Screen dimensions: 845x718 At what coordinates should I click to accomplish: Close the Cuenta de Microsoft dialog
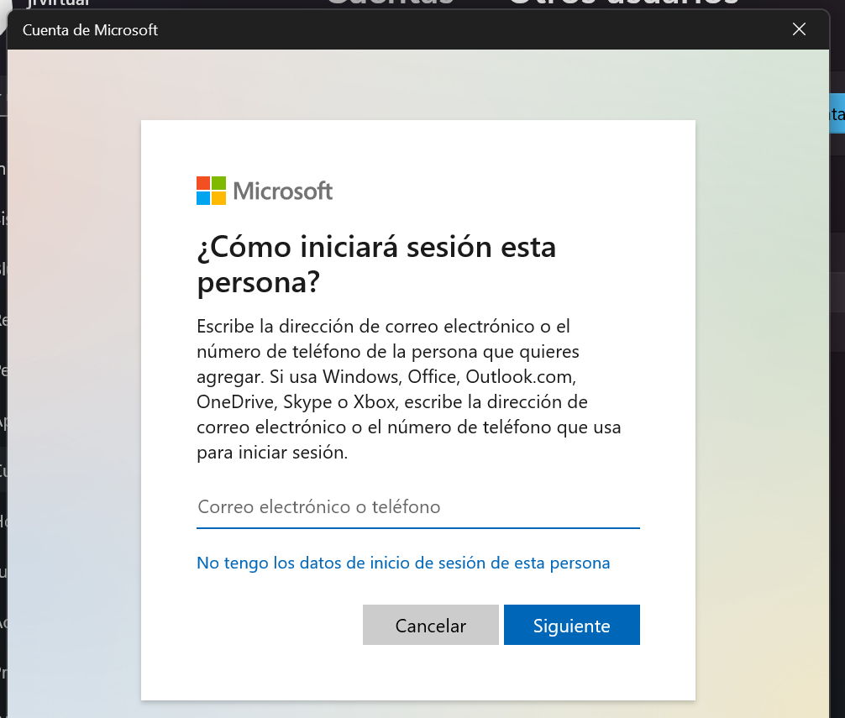(x=799, y=29)
